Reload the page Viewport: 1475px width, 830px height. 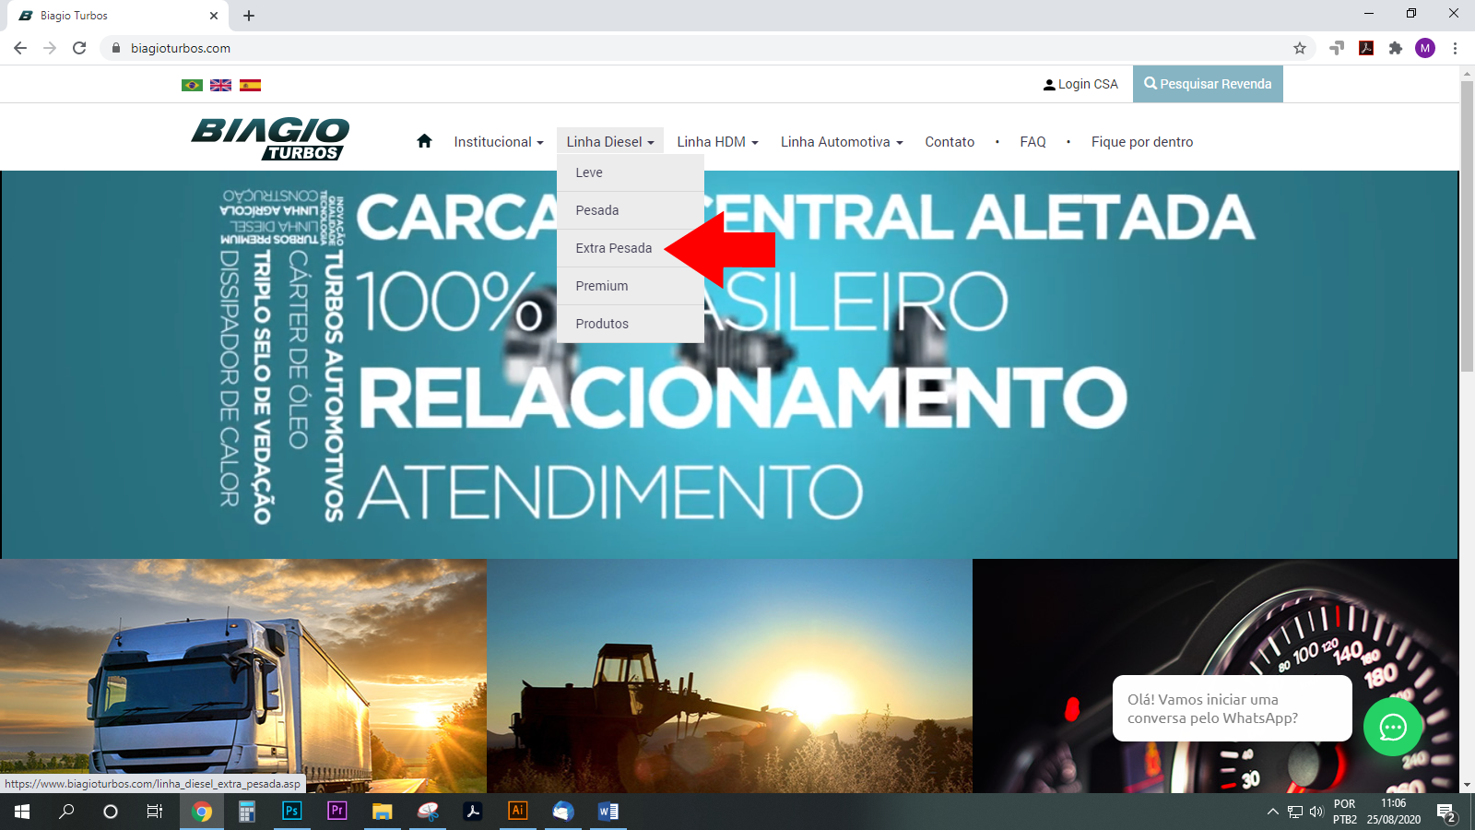point(79,48)
